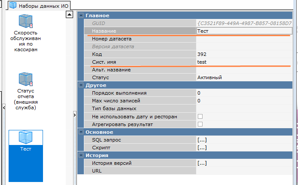Select the Статус отчета dataset icon
Viewport: 298px width, 185px height.
click(x=25, y=80)
